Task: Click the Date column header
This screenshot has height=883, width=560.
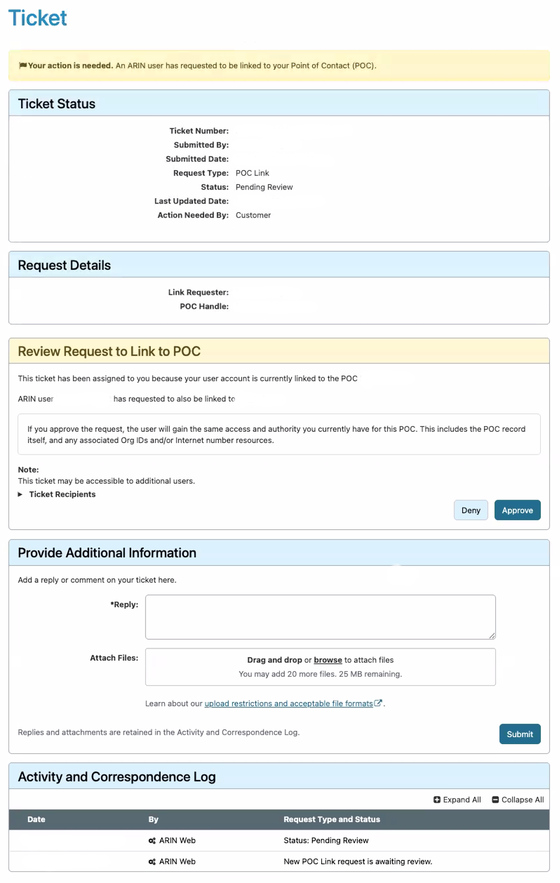Action: pos(36,819)
